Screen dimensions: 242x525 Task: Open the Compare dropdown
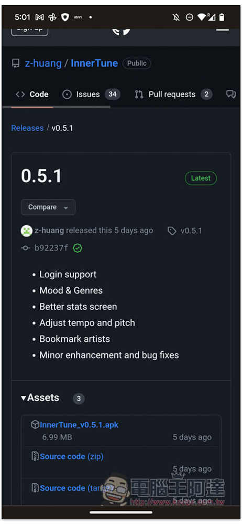point(48,207)
